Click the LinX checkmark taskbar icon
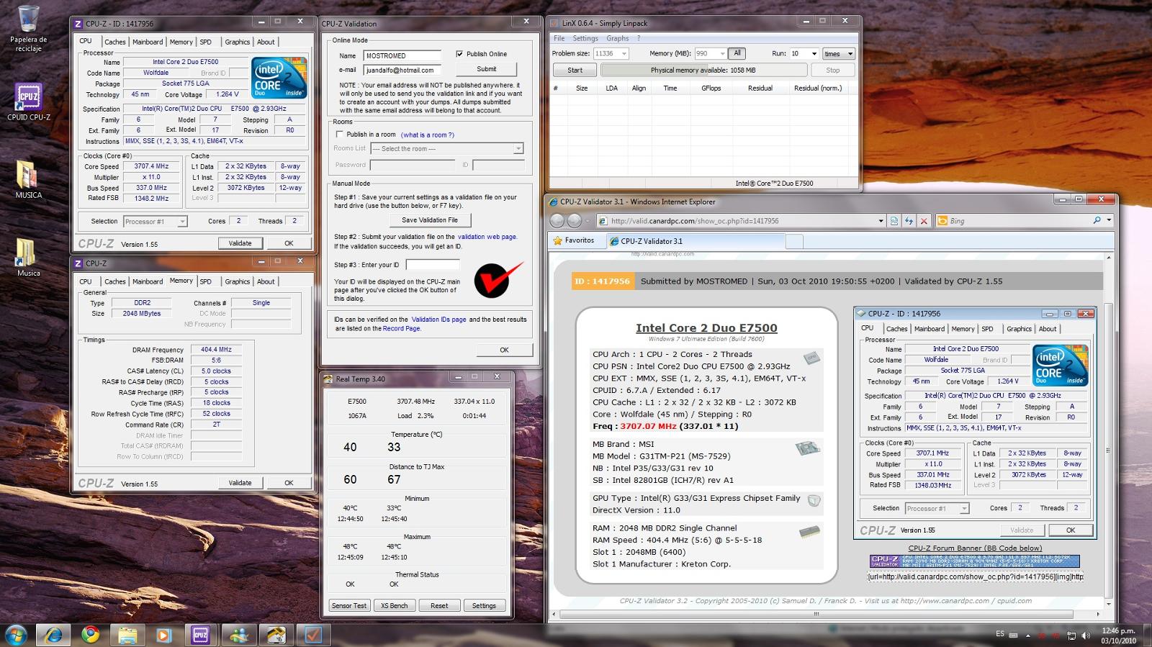This screenshot has width=1152, height=647. (x=313, y=635)
